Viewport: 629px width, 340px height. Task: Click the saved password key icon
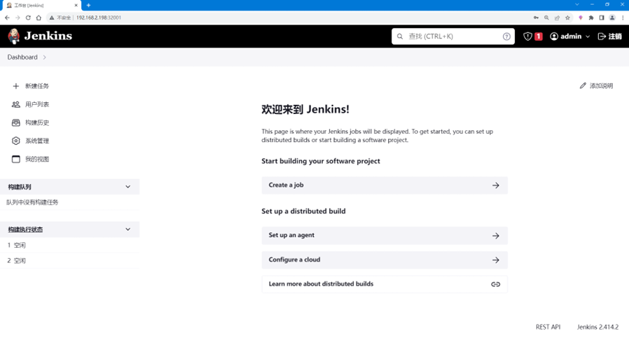tap(536, 17)
